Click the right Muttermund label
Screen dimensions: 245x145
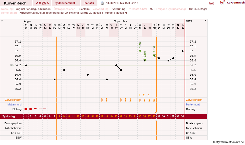193,104
